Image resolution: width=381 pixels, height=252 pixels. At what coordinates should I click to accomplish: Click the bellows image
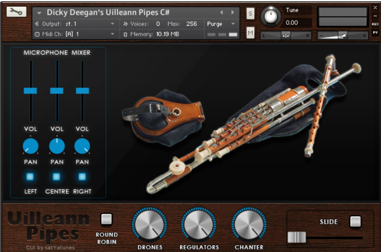pos(163,117)
